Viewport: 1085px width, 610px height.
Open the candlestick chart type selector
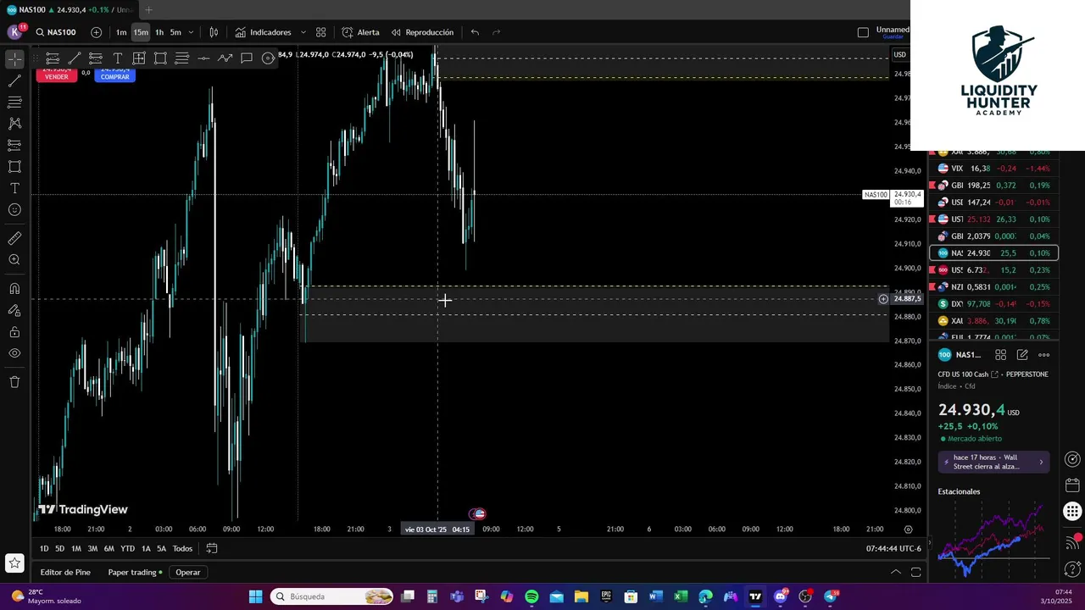(x=214, y=32)
